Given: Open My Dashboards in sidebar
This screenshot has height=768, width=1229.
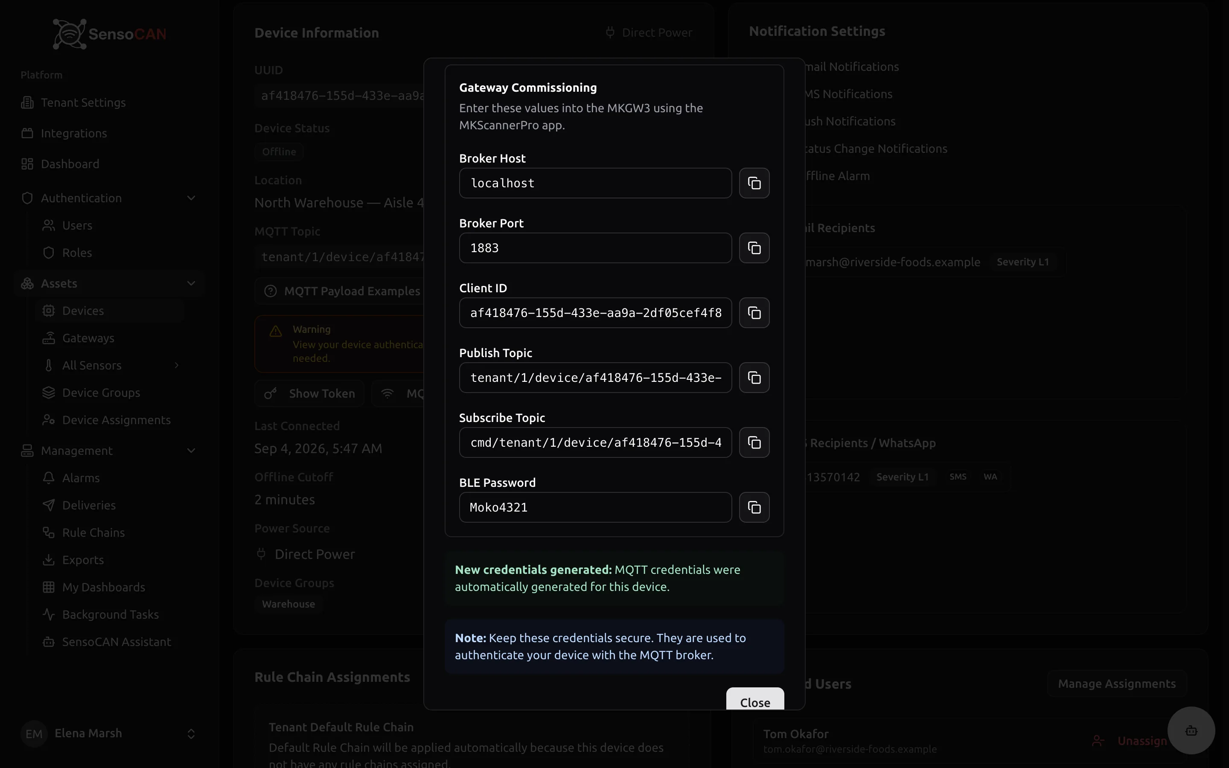Looking at the screenshot, I should click(110, 587).
